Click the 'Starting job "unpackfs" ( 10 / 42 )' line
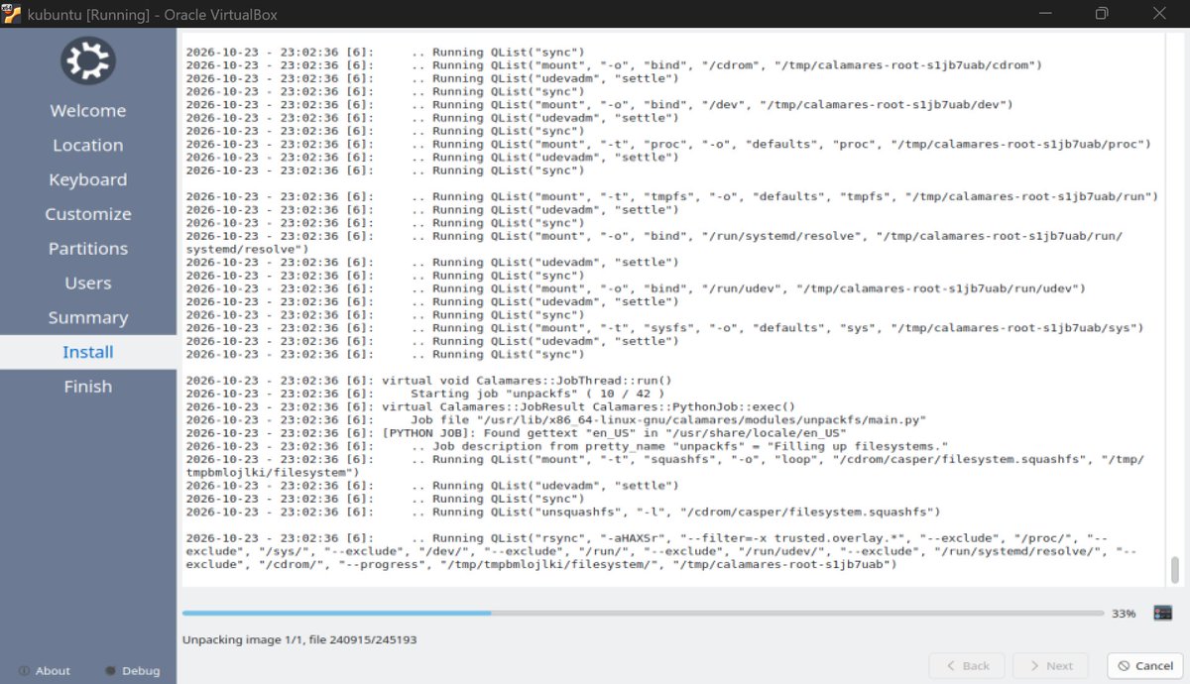The height and width of the screenshot is (684, 1190). coord(424,394)
